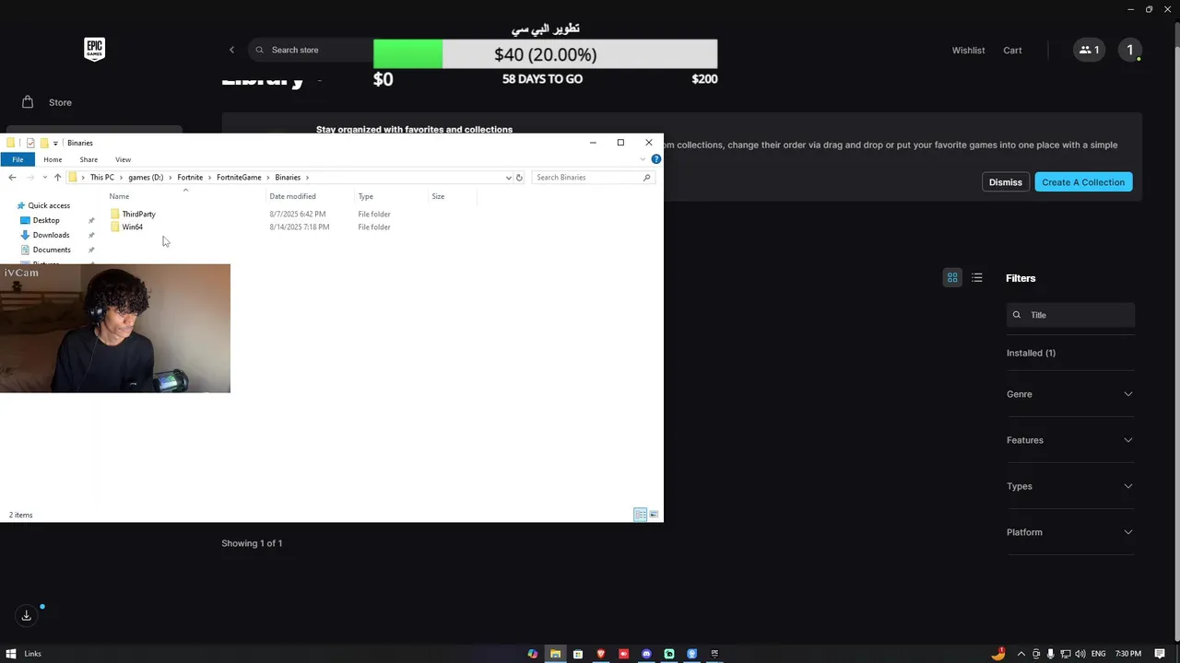Open the Windows Start button
The image size is (1180, 663).
click(x=11, y=654)
